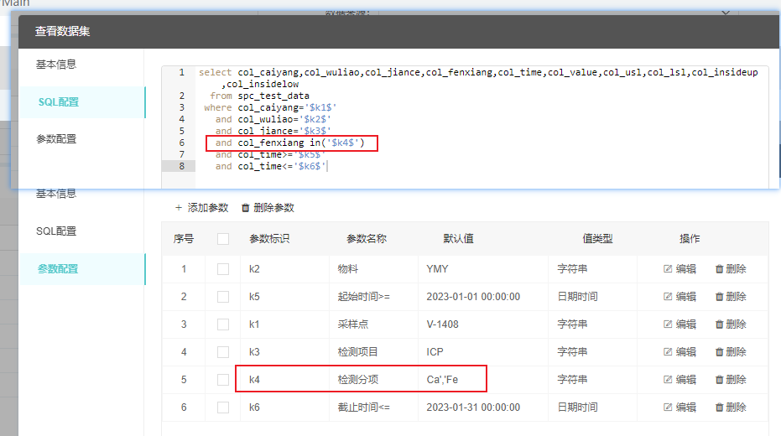Click 参数名称 column header
This screenshot has width=781, height=436.
pos(367,239)
